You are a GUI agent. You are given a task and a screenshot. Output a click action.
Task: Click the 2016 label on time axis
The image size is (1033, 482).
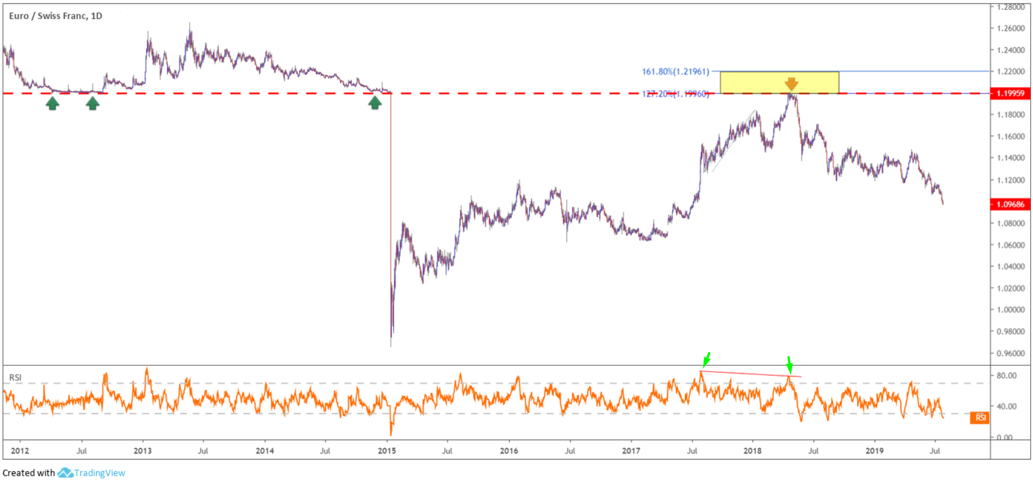(x=509, y=450)
